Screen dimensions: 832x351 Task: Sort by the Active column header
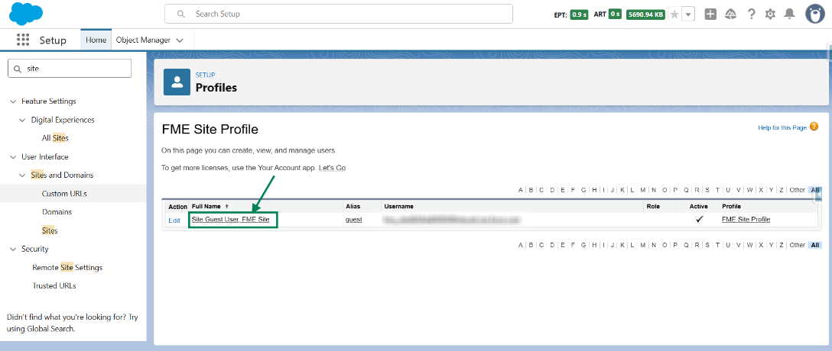click(699, 206)
